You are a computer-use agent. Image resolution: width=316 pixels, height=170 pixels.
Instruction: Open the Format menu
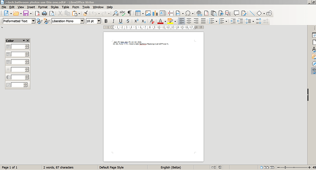43,7
